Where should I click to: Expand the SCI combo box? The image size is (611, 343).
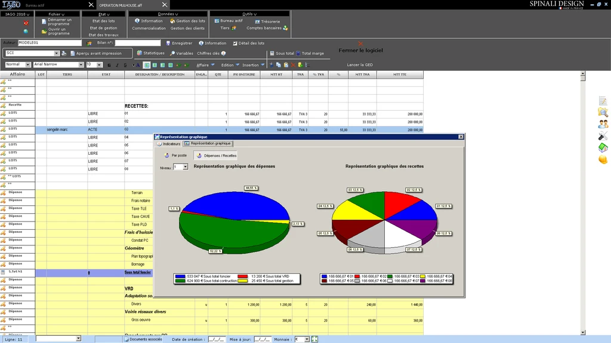click(x=57, y=53)
